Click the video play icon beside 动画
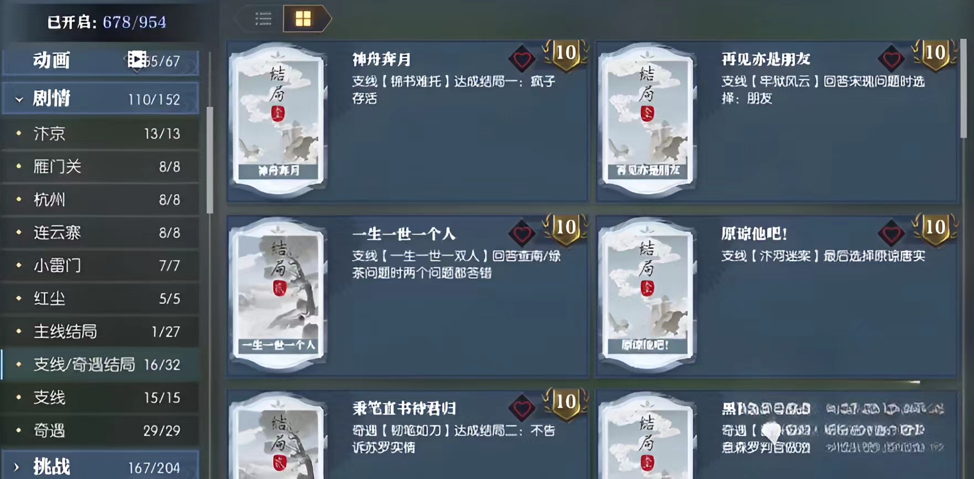The width and height of the screenshot is (974, 479). click(x=137, y=59)
